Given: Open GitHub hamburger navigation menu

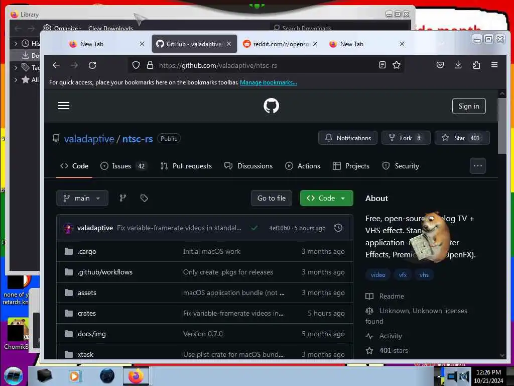Looking at the screenshot, I should click(x=64, y=106).
